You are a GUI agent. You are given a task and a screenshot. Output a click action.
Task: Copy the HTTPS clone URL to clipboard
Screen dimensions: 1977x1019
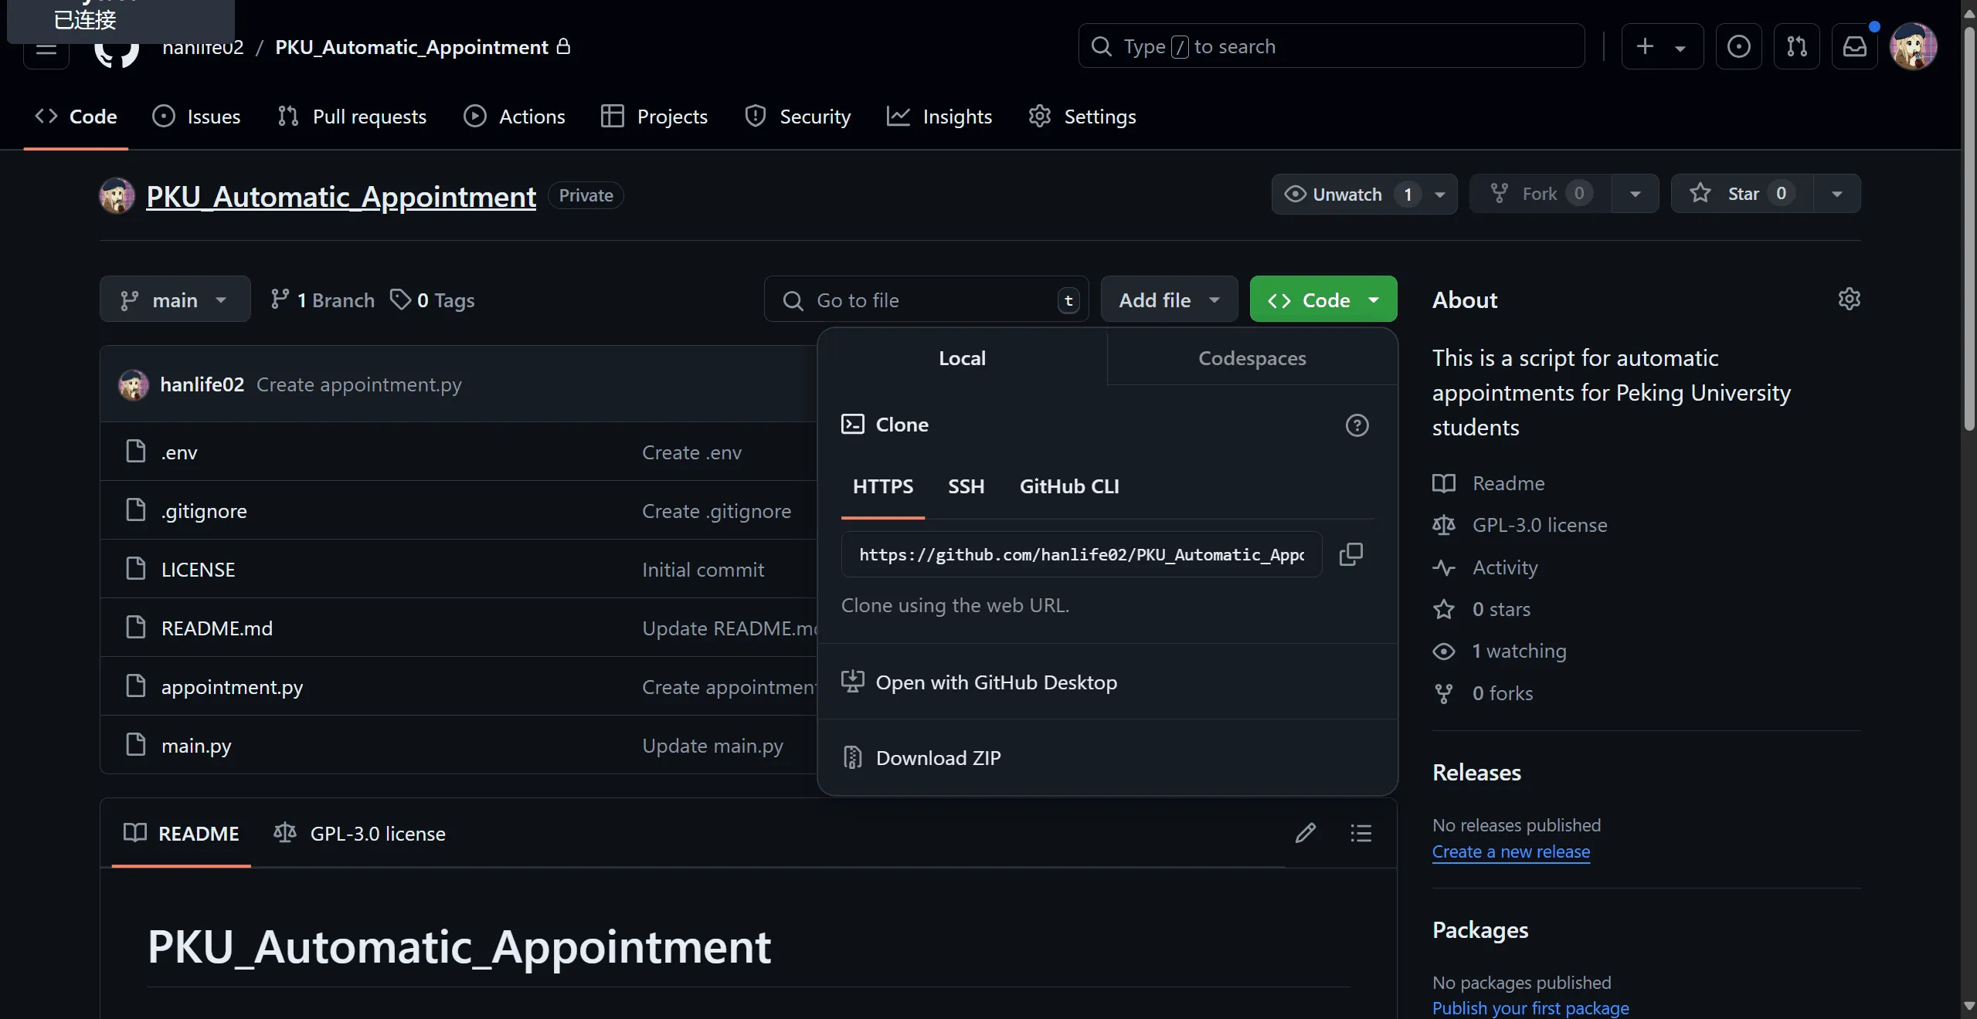[1350, 554]
